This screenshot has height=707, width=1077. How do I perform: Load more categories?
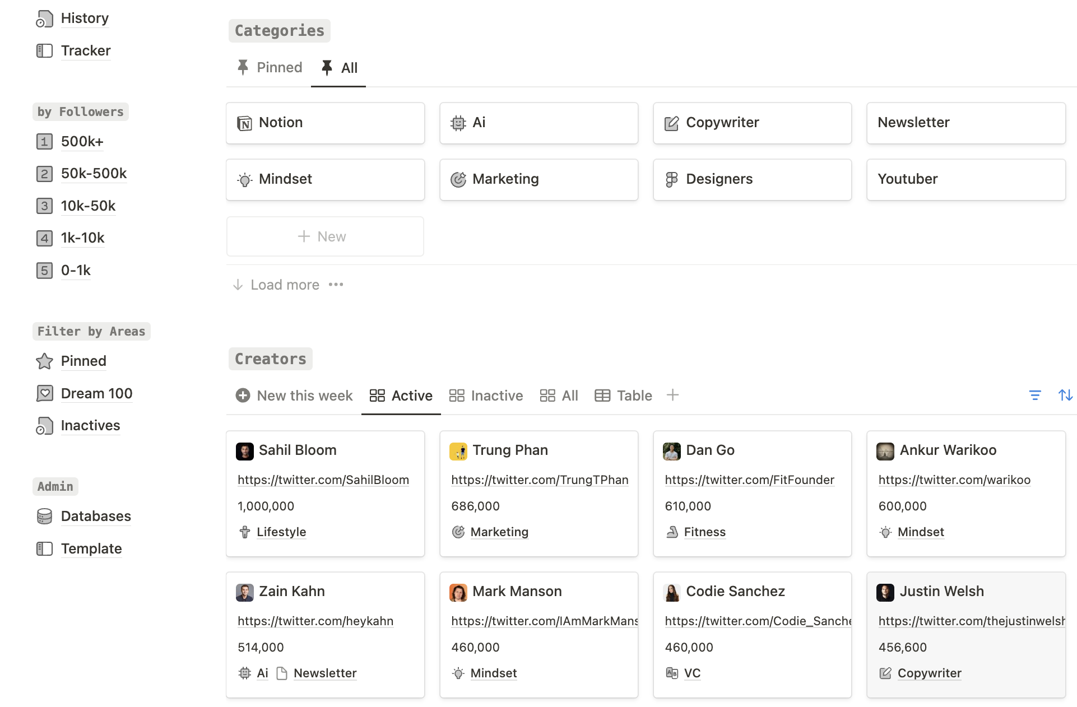point(276,285)
